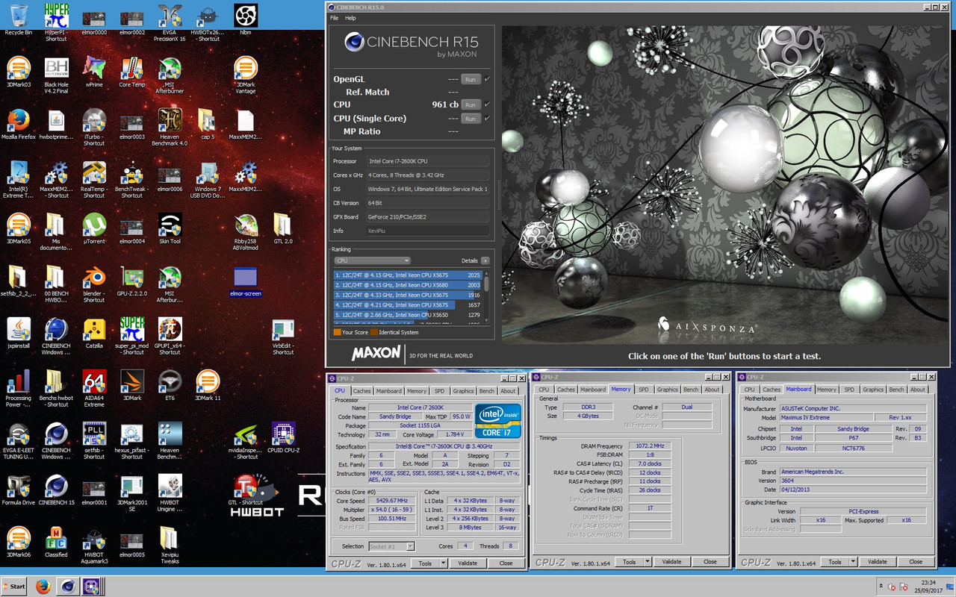This screenshot has width=956, height=597.
Task: Select ranking row 5 Intel Xeon CPU X5650
Action: [408, 315]
